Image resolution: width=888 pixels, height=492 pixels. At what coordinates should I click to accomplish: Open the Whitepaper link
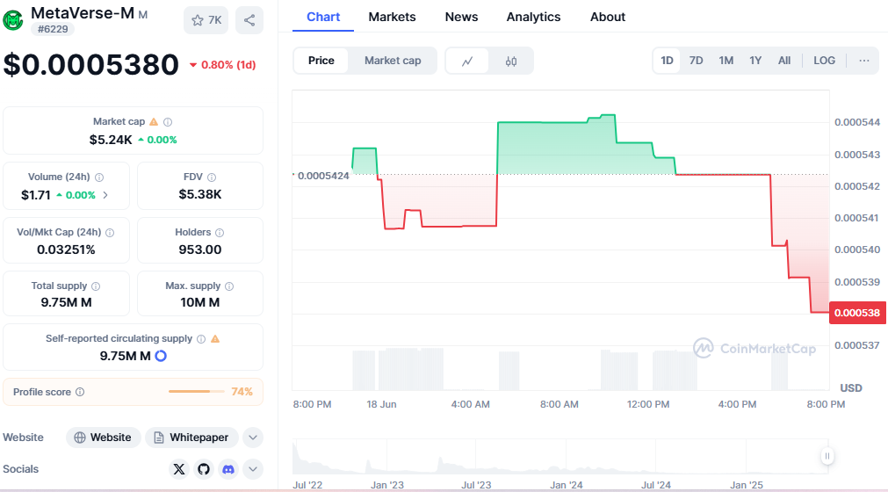(x=191, y=438)
